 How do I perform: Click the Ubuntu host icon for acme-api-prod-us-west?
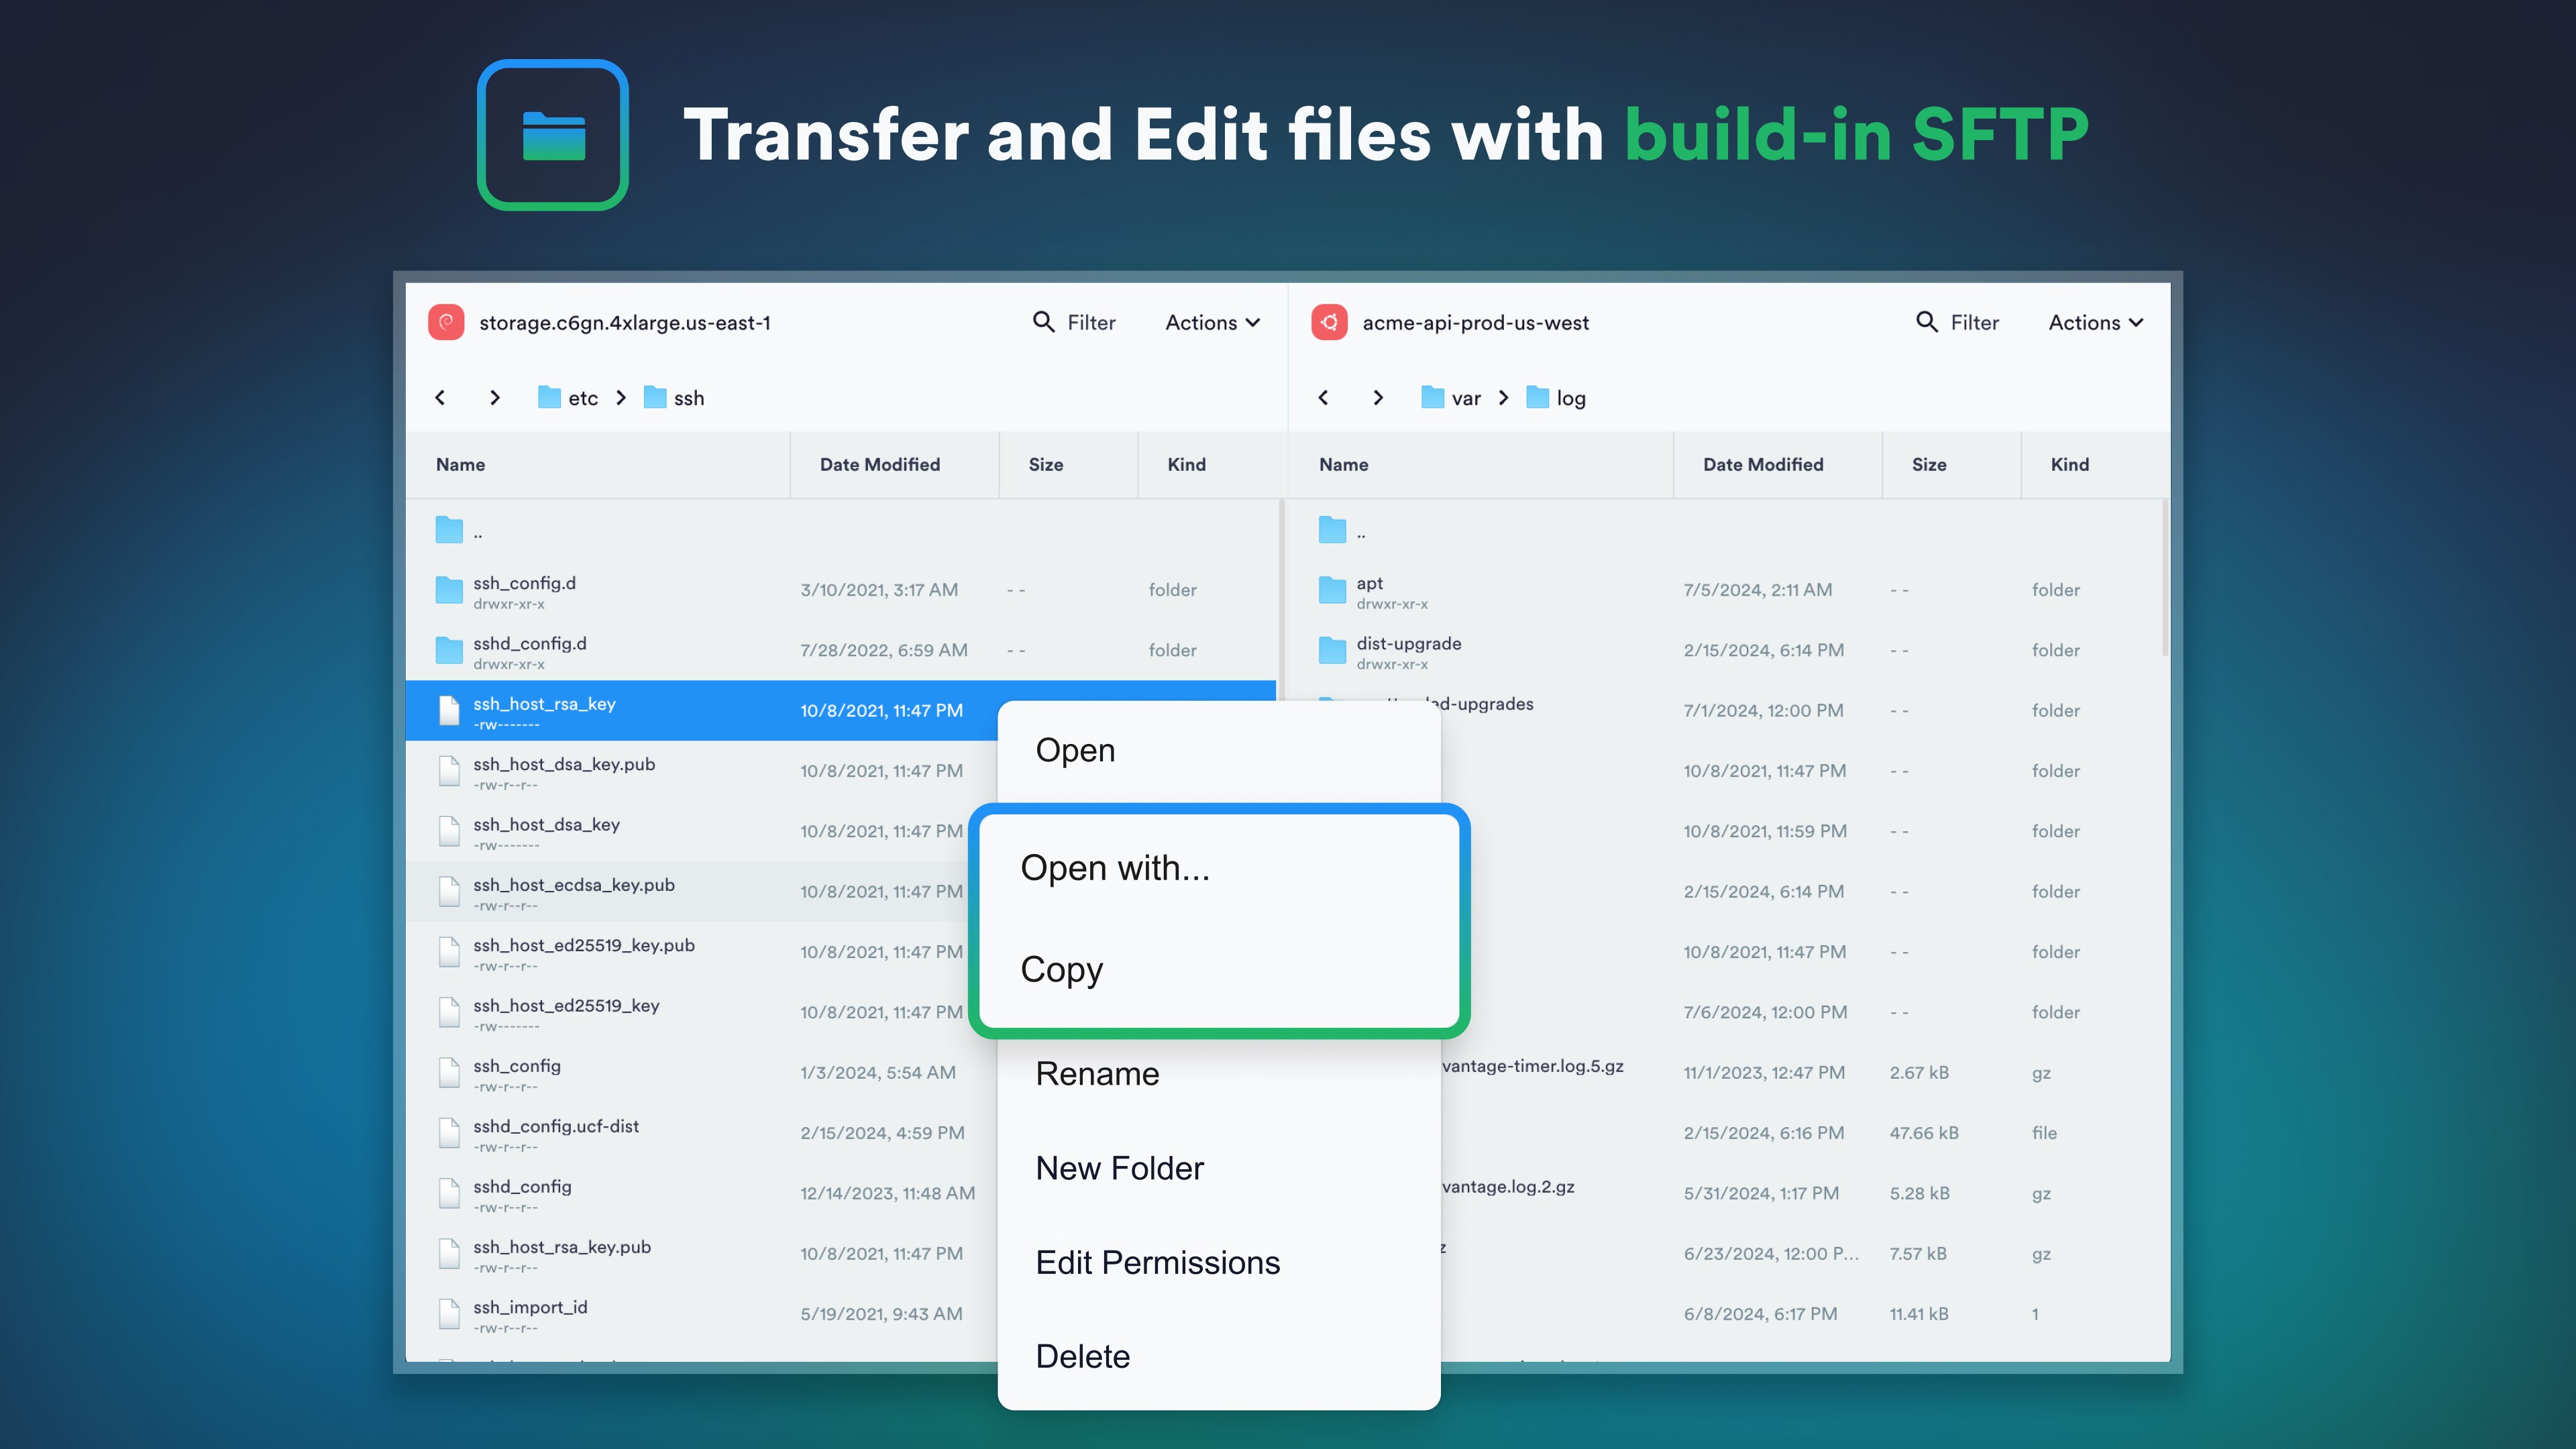1329,322
